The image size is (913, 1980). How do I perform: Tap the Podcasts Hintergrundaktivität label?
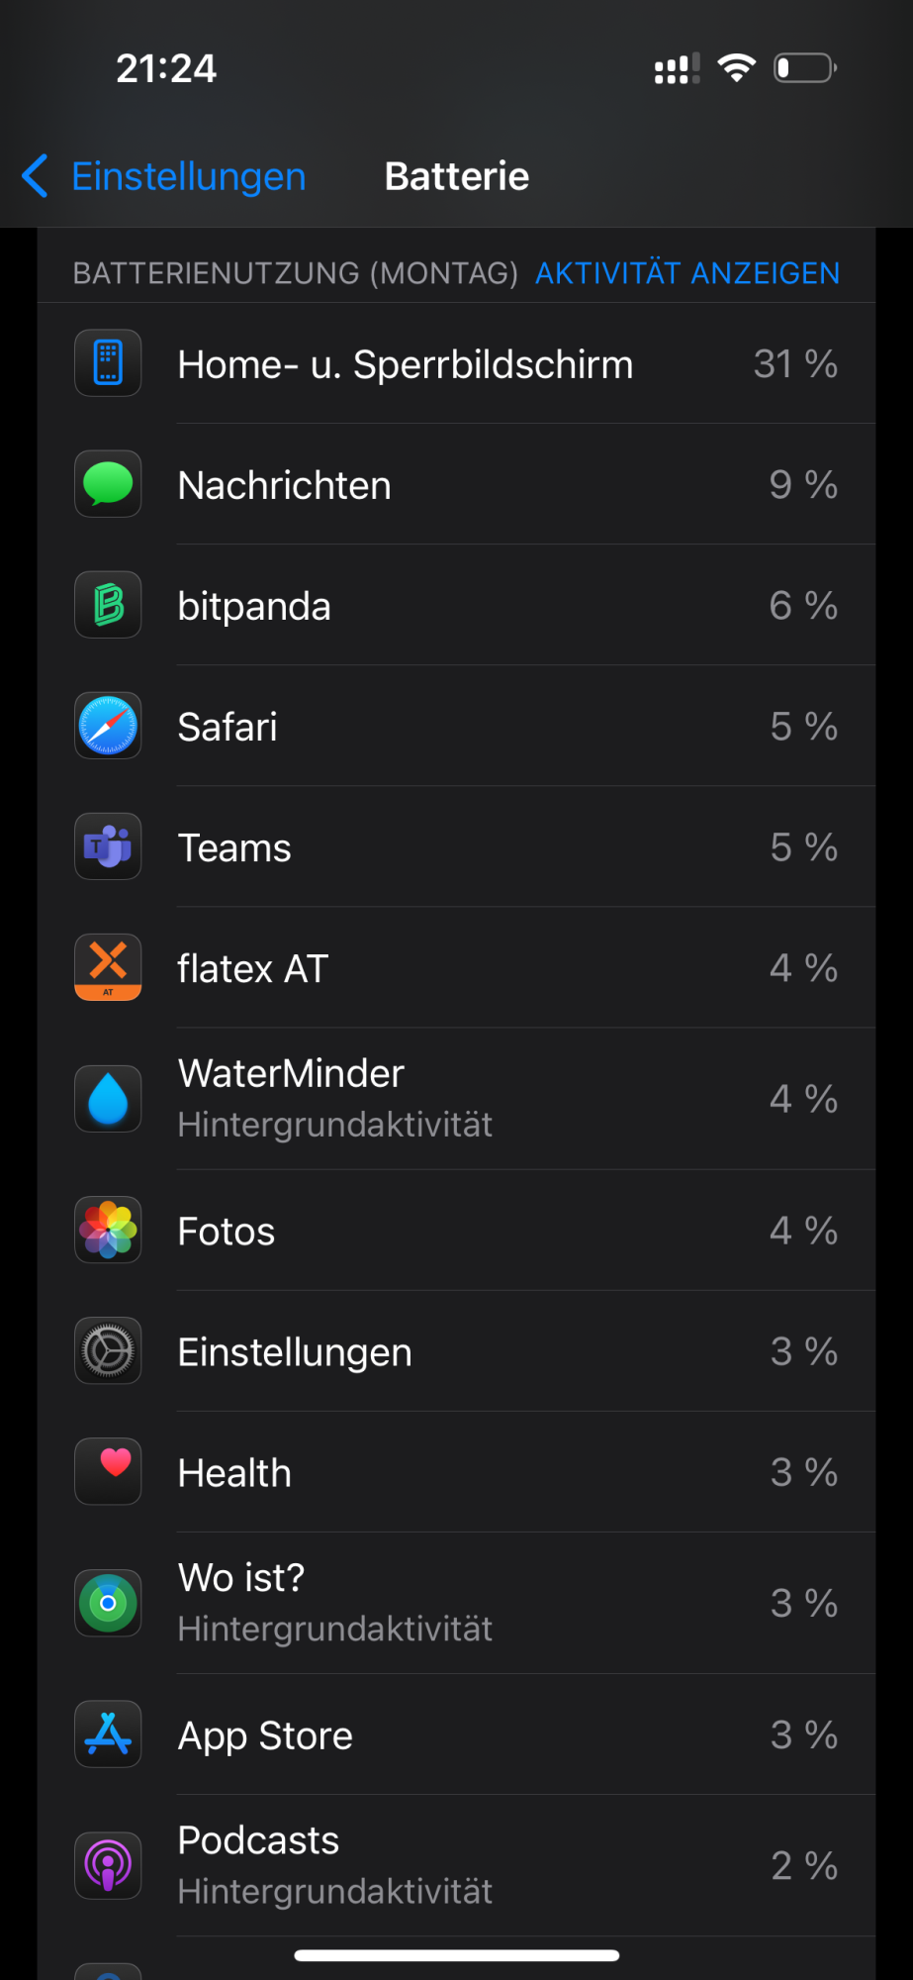point(334,1892)
